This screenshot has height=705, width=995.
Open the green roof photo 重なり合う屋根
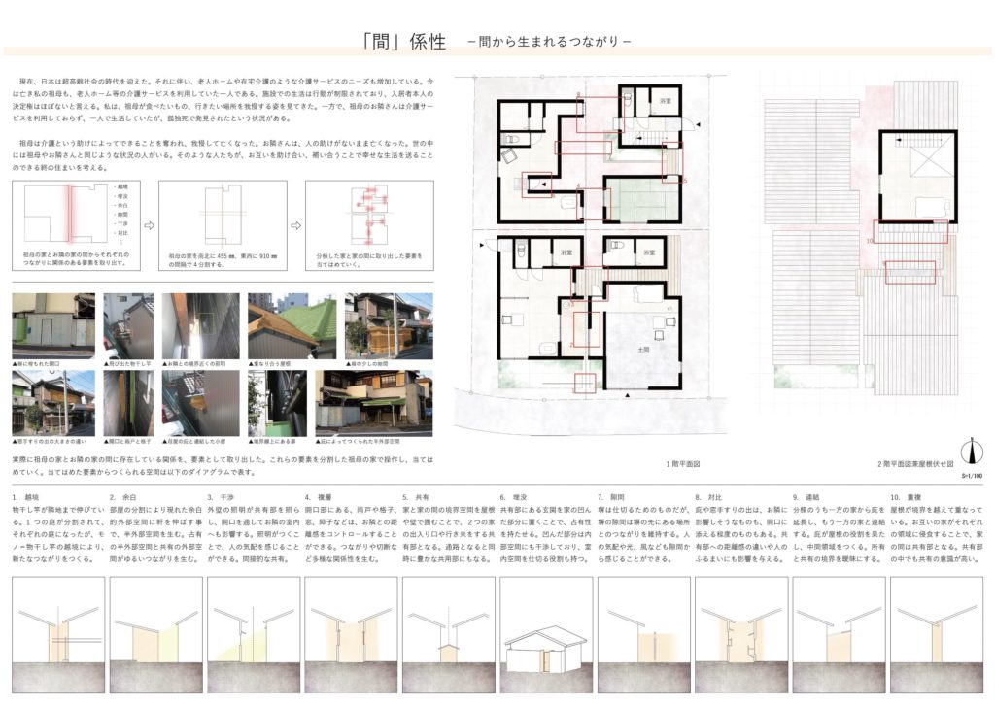[x=291, y=324]
